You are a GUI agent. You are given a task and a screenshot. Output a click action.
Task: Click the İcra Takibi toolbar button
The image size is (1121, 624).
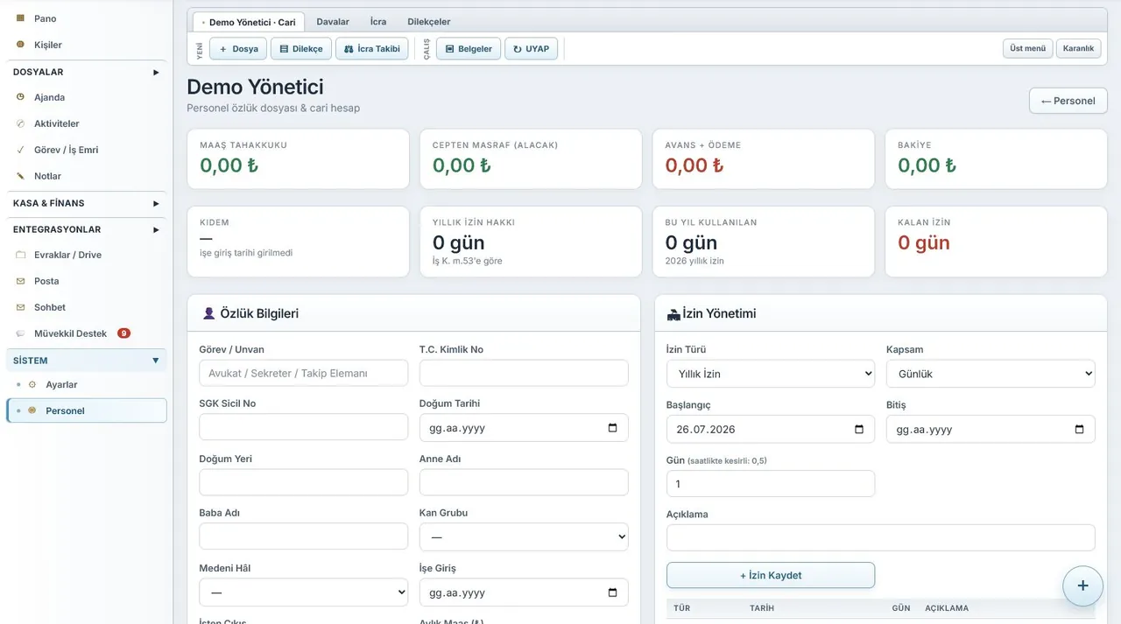click(x=372, y=49)
